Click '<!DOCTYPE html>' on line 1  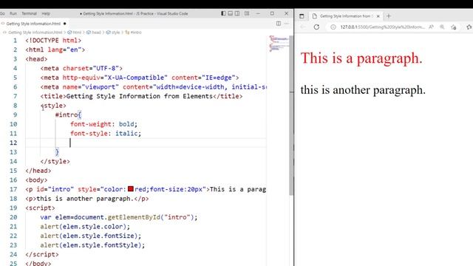(x=53, y=41)
